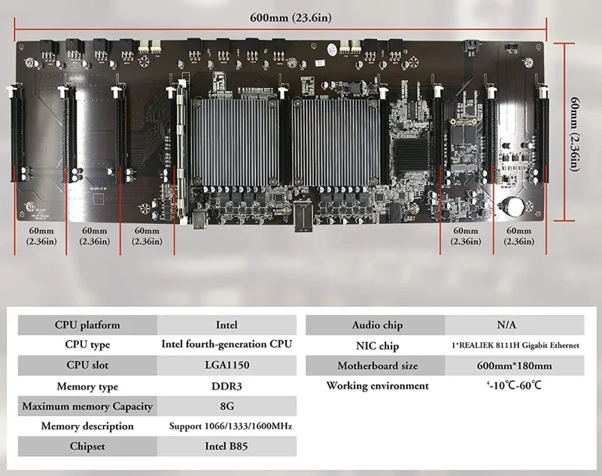Click the rightmost PCIe slot
The height and width of the screenshot is (476, 602).
pyautogui.click(x=541, y=134)
